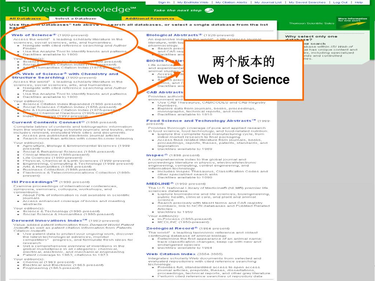This screenshot has width=375, height=281.
Task: Click 'Why select only one database?' heading
Action: [311, 38]
